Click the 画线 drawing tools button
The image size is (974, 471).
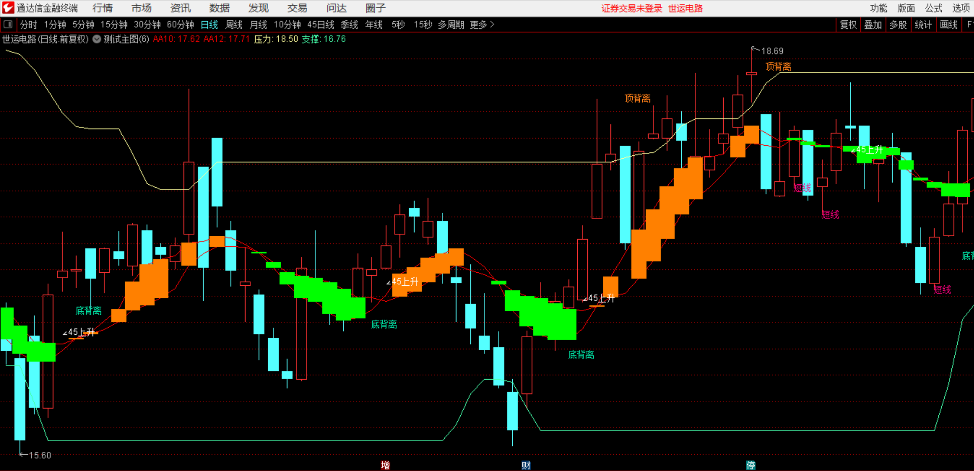(948, 25)
